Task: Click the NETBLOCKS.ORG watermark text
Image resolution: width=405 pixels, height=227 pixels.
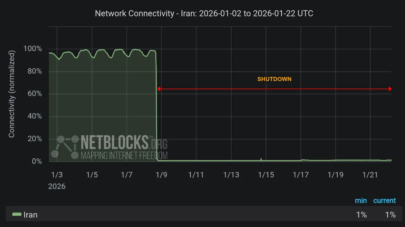Action: click(124, 142)
